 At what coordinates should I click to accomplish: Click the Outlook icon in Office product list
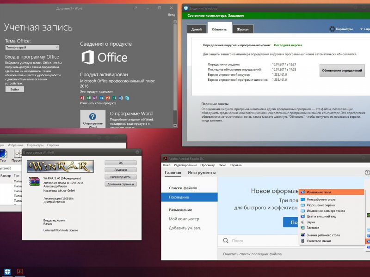click(101, 98)
